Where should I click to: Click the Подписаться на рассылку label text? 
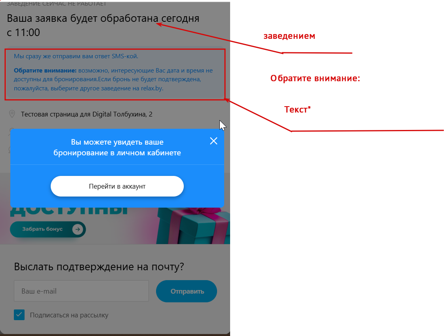coord(69,315)
